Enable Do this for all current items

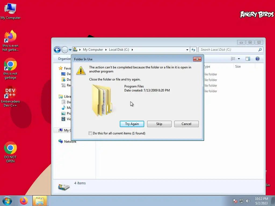point(90,133)
